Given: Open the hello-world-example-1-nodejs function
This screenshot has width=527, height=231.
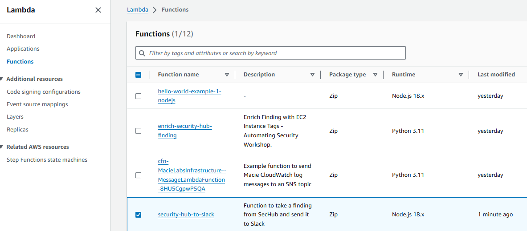Looking at the screenshot, I should click(x=190, y=96).
